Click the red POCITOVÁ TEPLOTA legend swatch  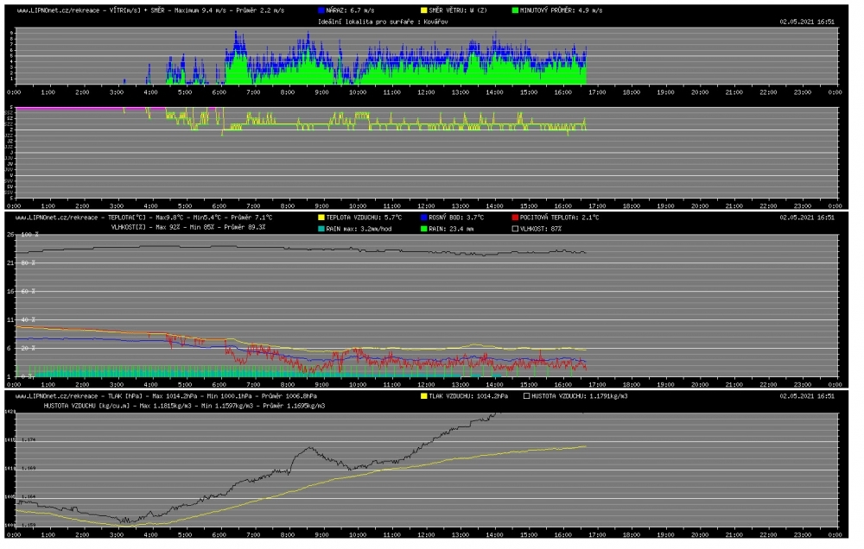pyautogui.click(x=515, y=218)
